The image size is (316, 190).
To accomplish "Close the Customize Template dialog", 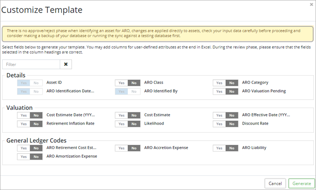I will (x=311, y=4).
